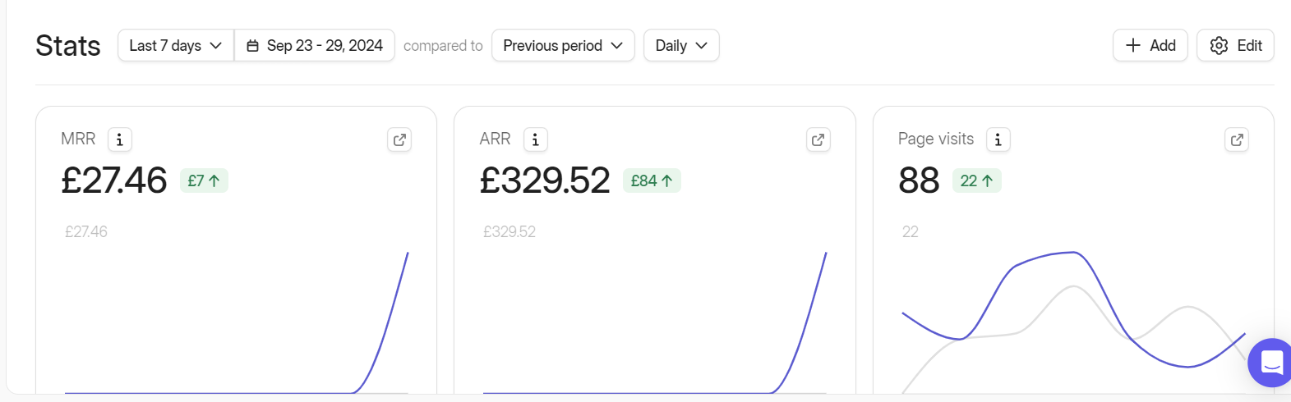1291x402 pixels.
Task: Click the ARR info icon
Action: (x=536, y=139)
